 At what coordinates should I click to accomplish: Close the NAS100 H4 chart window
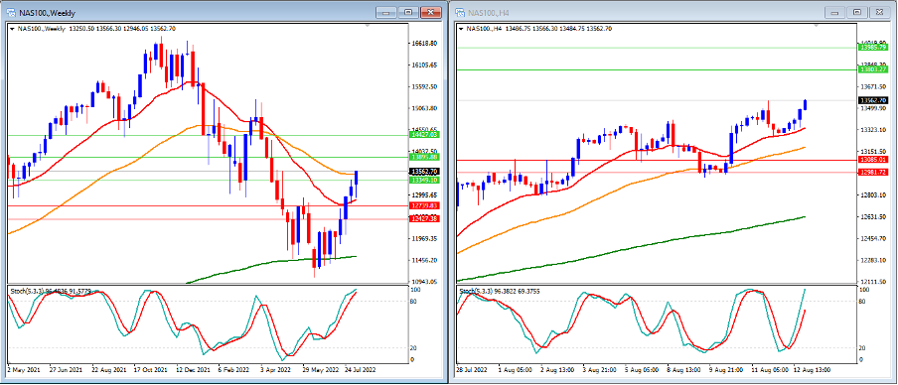coord(879,12)
